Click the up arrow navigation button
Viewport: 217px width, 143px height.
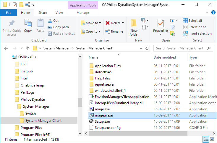pyautogui.click(x=27, y=48)
